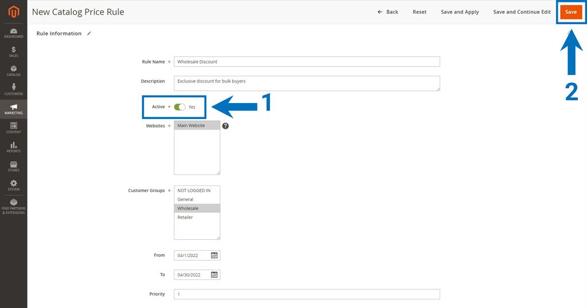Click the New Catalog Price Rule title

coord(78,12)
